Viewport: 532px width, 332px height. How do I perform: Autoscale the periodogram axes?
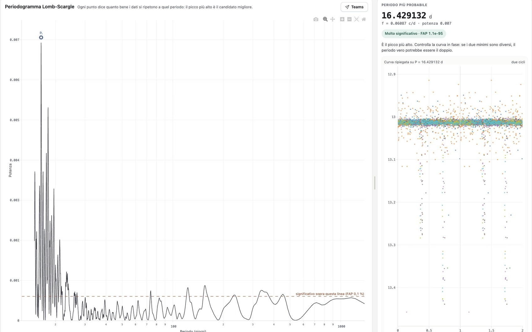356,19
